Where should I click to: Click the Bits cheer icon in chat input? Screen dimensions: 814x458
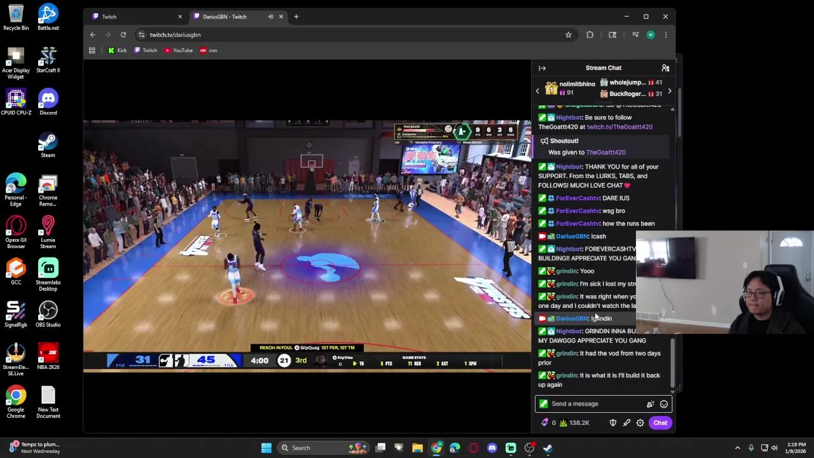650,404
